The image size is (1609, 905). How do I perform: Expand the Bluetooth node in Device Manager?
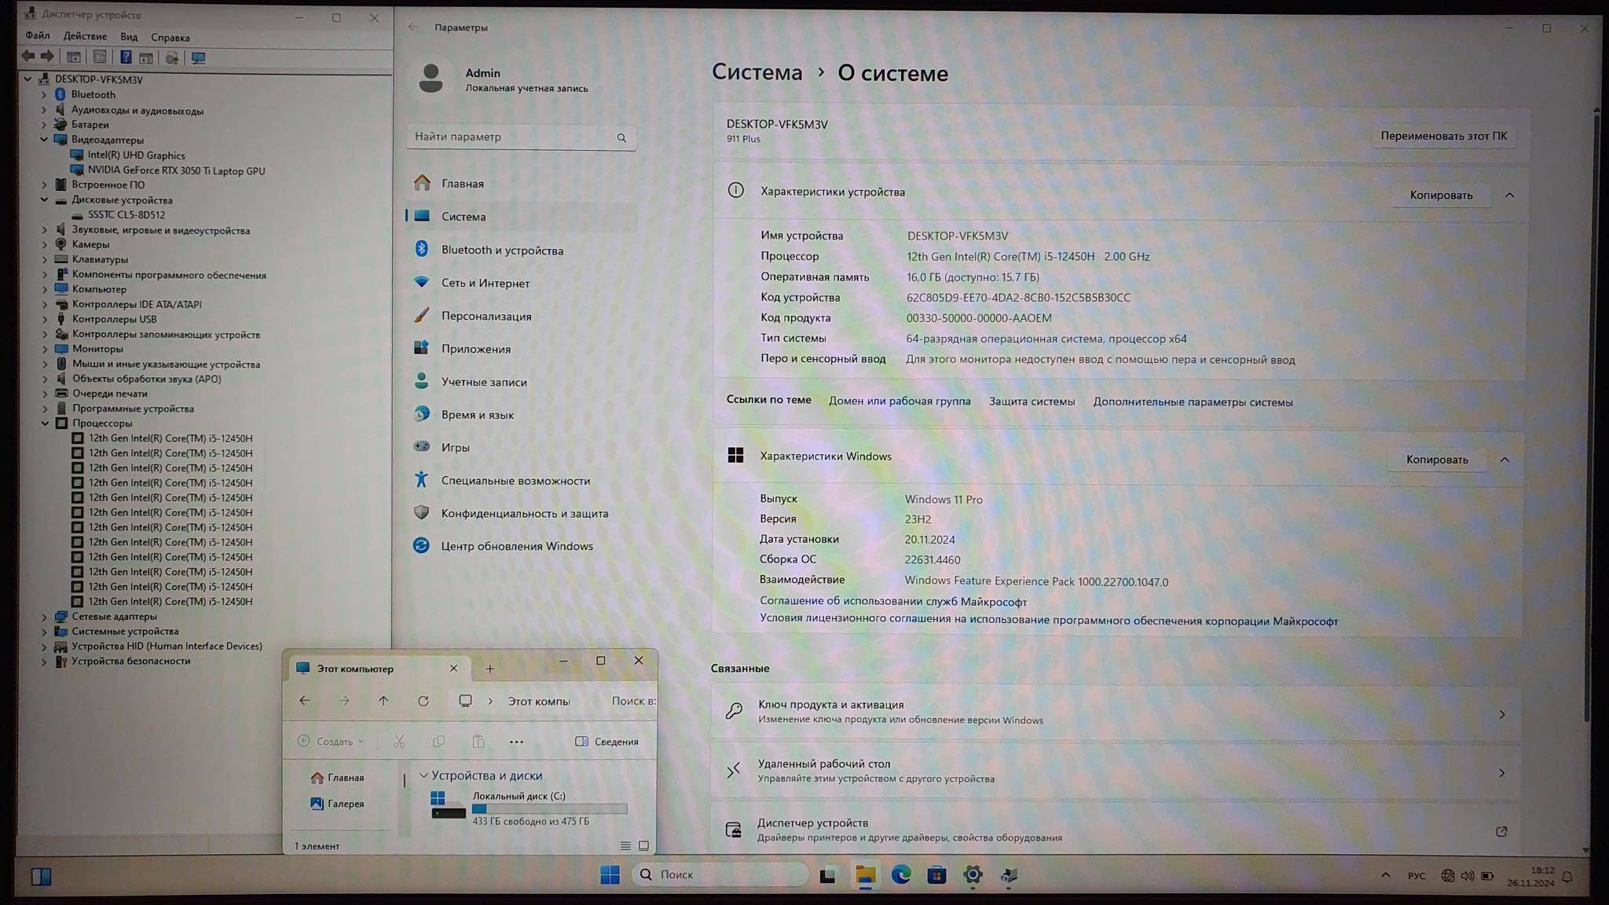pos(45,94)
